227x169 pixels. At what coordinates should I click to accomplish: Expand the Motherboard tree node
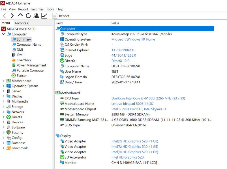[x=3, y=81]
